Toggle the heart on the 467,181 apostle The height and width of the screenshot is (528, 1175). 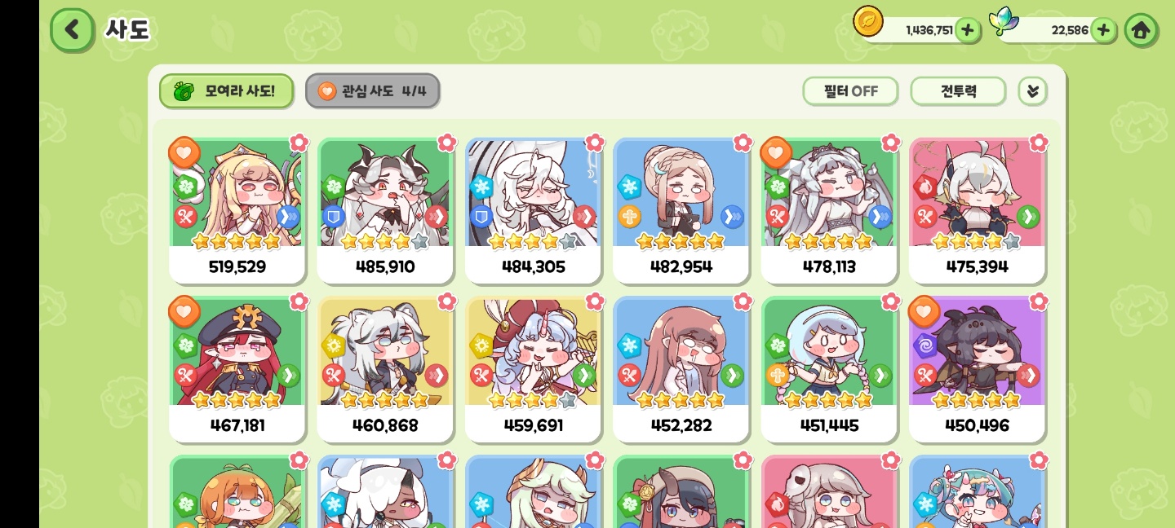[x=184, y=311]
